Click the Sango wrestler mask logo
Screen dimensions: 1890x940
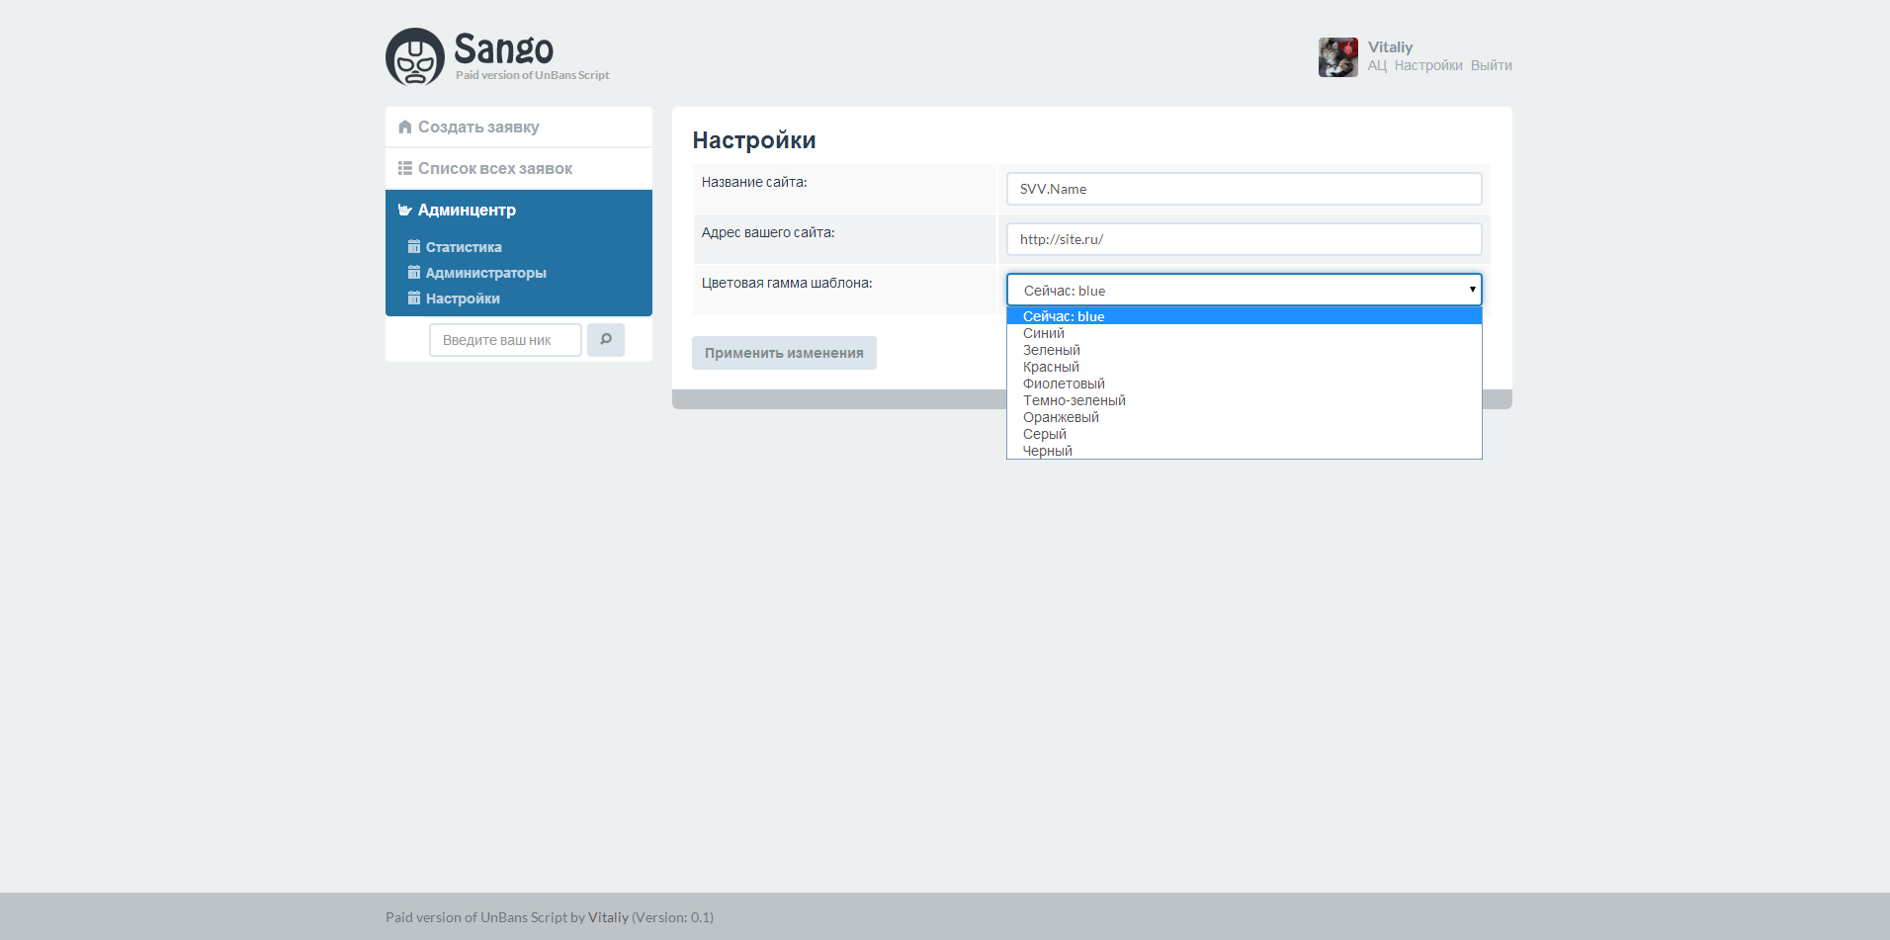[415, 57]
